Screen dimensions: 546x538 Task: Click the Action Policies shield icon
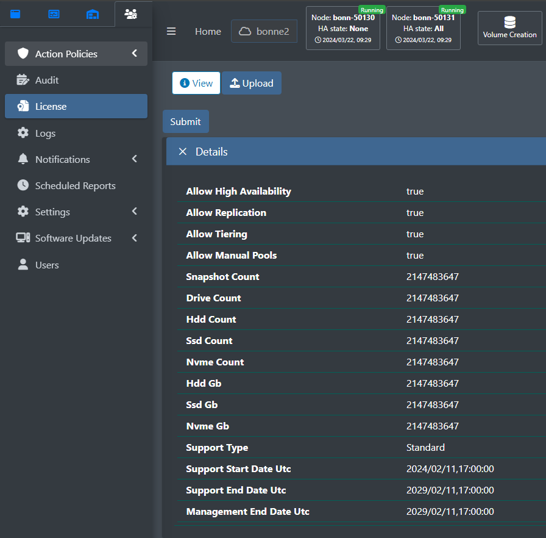pyautogui.click(x=23, y=53)
